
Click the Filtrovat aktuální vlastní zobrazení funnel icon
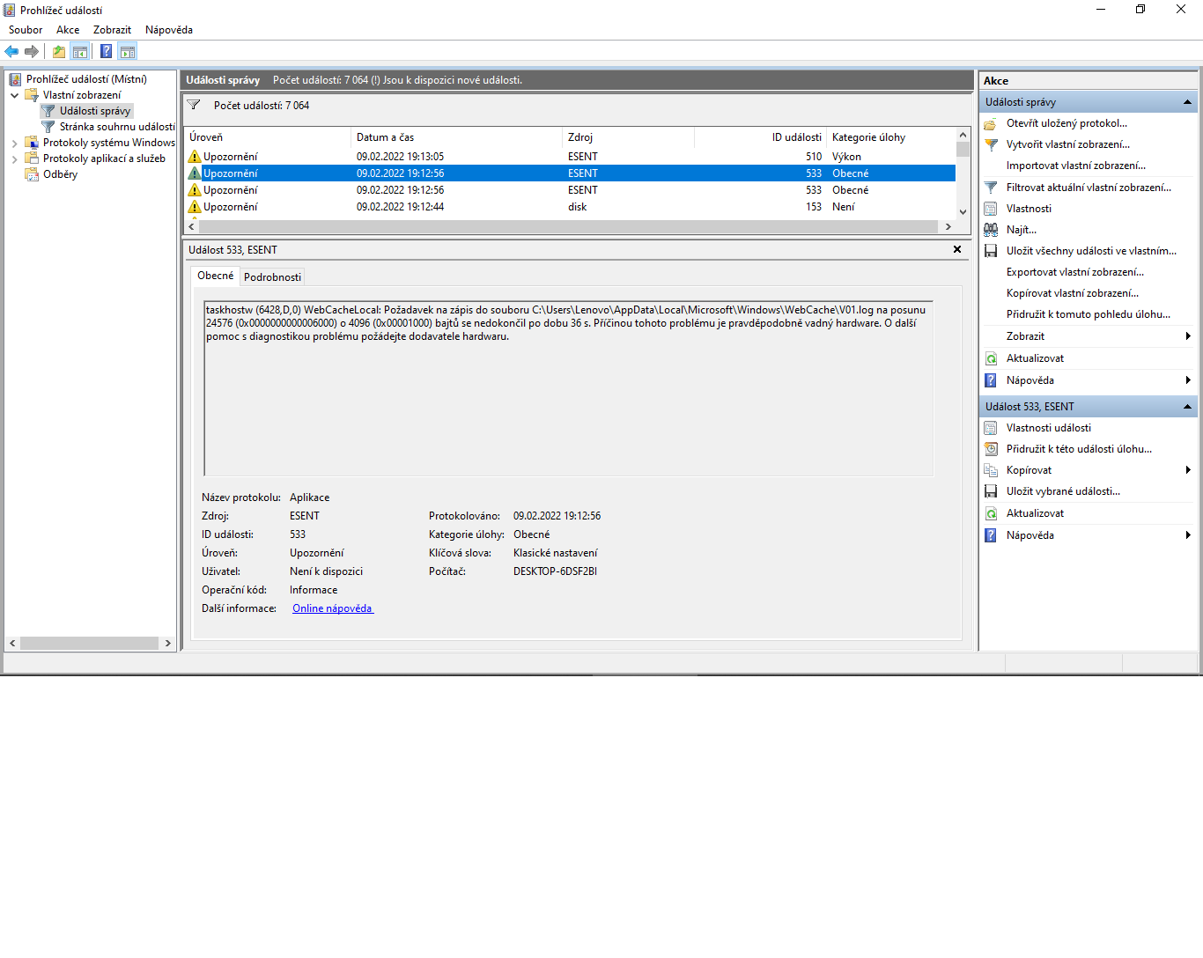point(991,188)
